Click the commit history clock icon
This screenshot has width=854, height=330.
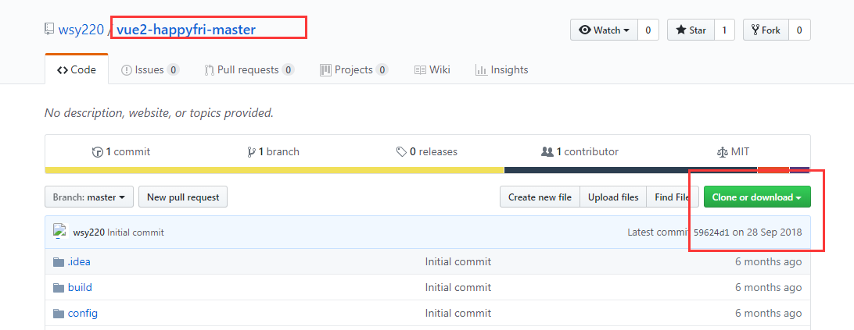(98, 152)
